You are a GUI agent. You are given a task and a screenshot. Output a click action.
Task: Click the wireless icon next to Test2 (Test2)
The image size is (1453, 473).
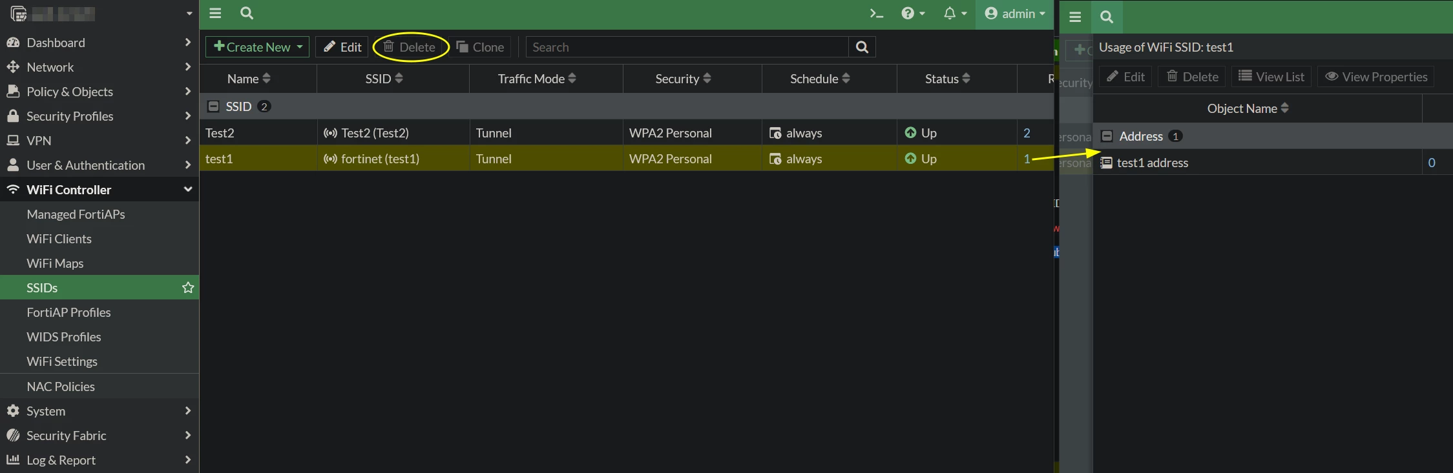330,133
